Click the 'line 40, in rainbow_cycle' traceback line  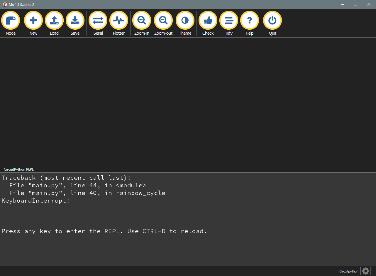coord(87,193)
